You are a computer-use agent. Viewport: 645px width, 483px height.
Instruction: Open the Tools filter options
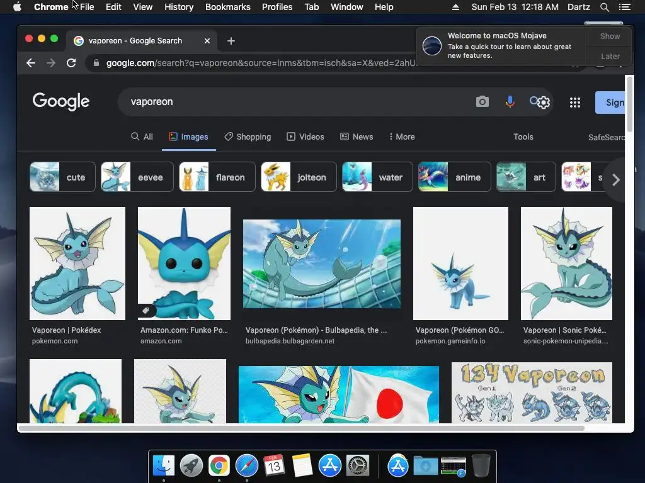(x=523, y=136)
